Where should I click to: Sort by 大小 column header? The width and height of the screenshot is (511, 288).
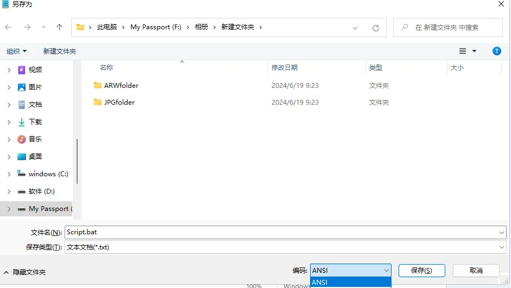pyautogui.click(x=457, y=68)
